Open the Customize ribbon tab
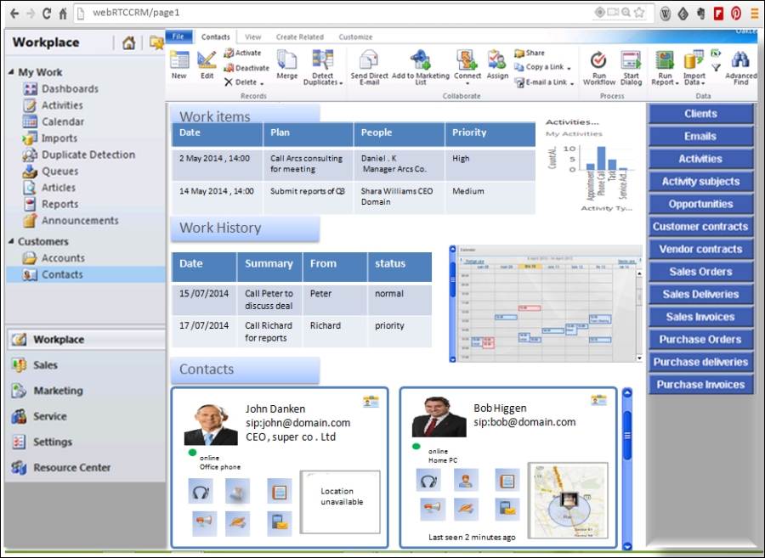765x558 pixels. pyautogui.click(x=355, y=37)
